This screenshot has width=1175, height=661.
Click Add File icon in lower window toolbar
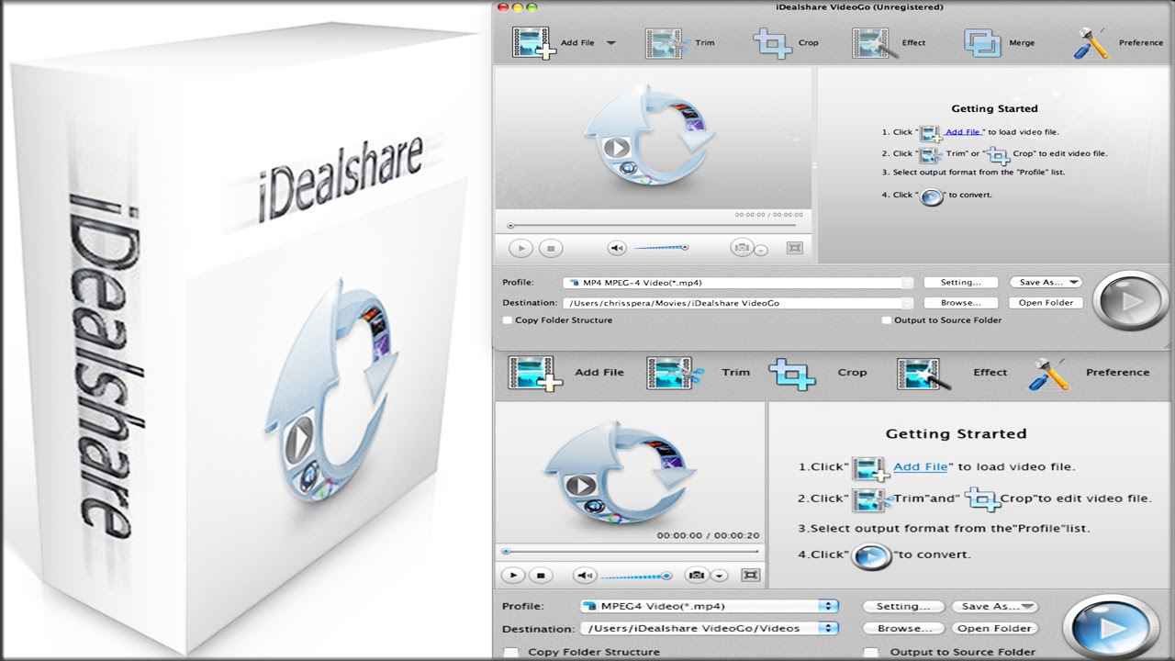534,373
